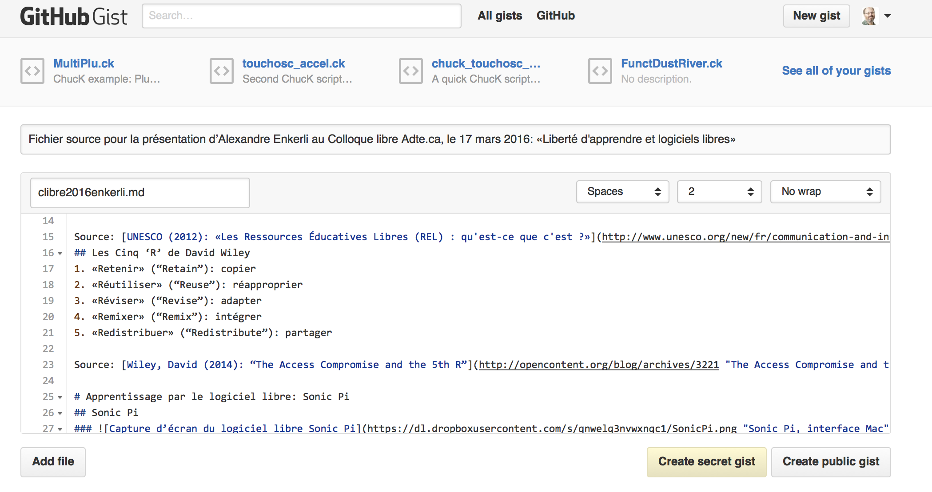Click the filename field clibre2016enkerli.md
Viewport: 932px width, 492px height.
click(x=140, y=193)
